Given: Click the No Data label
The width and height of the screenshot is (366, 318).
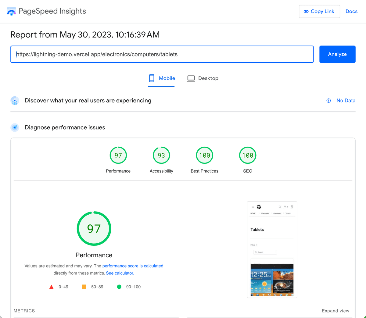Looking at the screenshot, I should coord(346,101).
